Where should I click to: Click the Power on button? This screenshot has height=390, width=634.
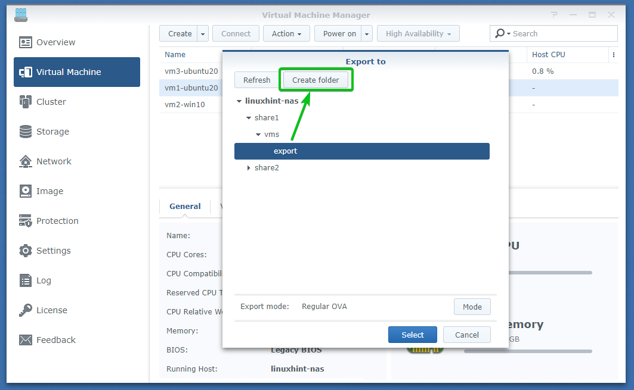click(339, 33)
